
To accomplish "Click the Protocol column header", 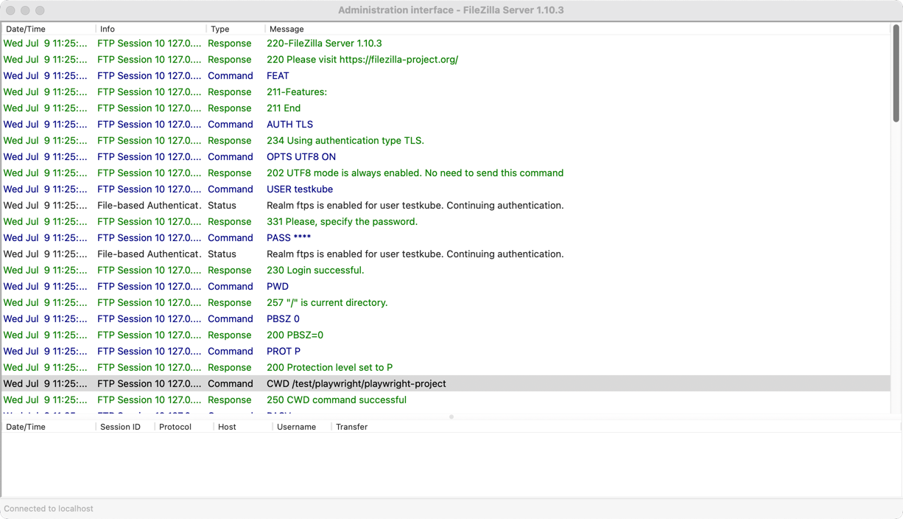I will (x=175, y=426).
